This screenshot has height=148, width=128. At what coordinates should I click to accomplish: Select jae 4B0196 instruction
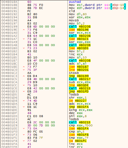pyautogui.click(x=79, y=30)
